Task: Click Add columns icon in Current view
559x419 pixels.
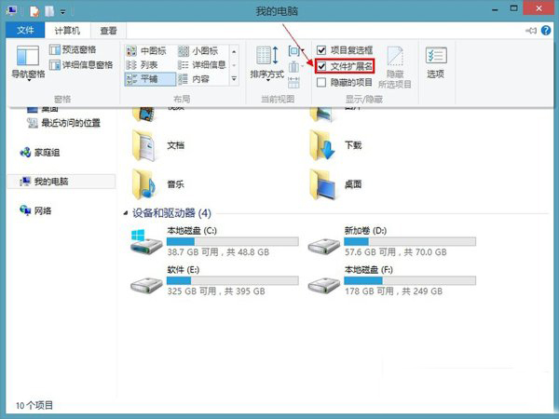Action: pyautogui.click(x=295, y=67)
